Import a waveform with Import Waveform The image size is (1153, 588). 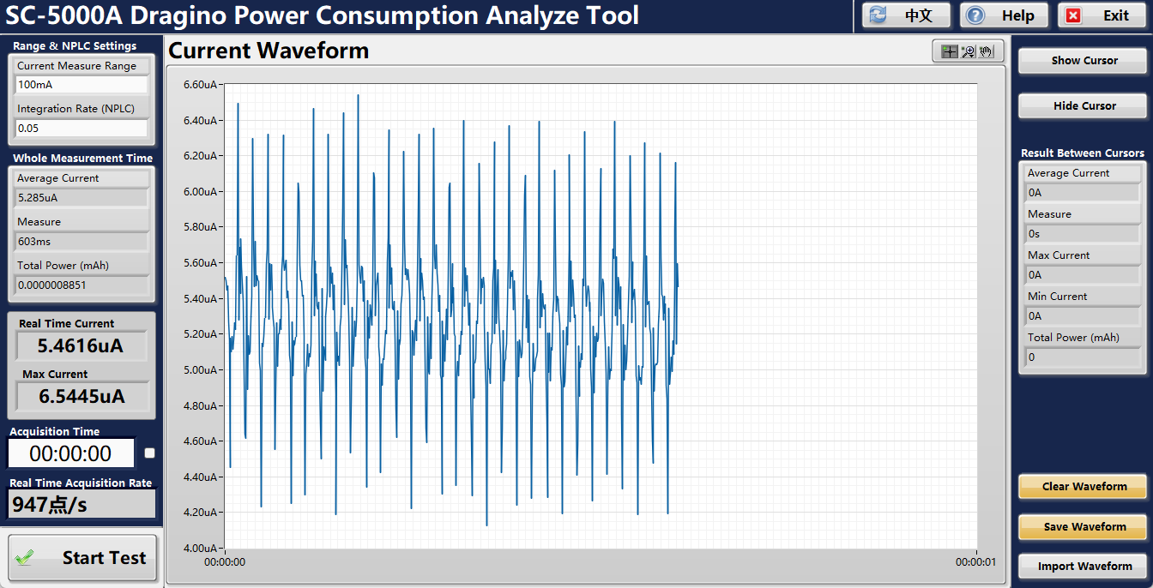[1083, 567]
